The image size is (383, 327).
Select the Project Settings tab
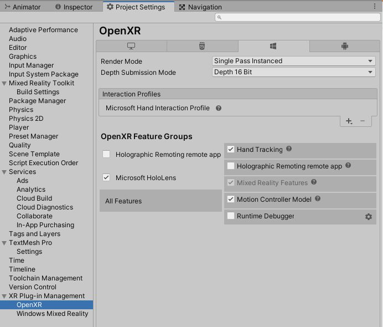(138, 7)
